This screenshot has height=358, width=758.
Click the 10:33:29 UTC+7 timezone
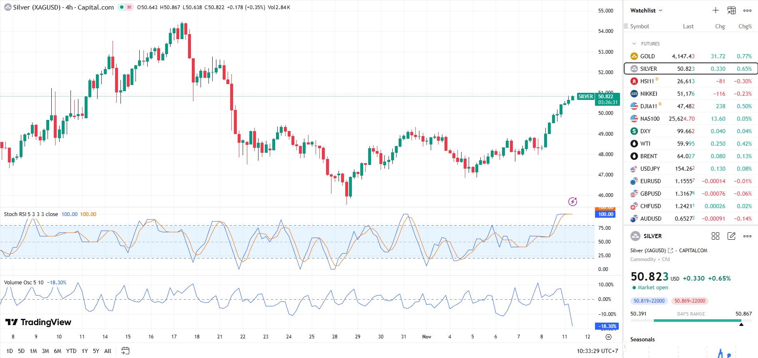pyautogui.click(x=597, y=351)
